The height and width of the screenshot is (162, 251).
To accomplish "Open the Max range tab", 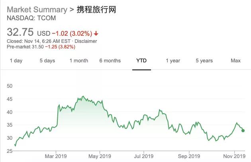I will point(235,61).
